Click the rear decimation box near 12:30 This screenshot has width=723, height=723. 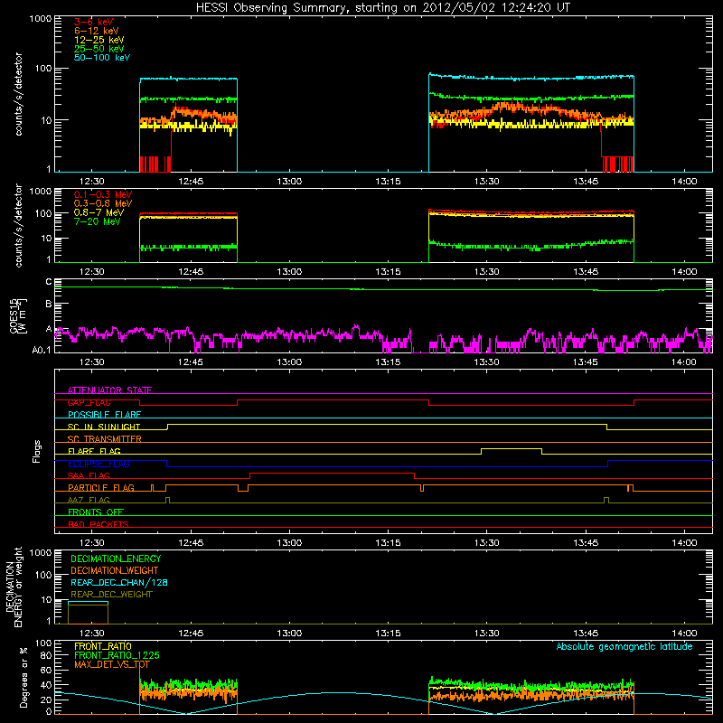coord(88,613)
